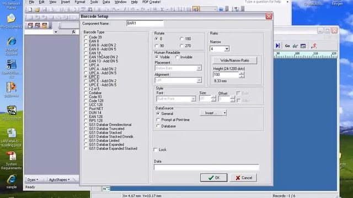Click the Data input field
This screenshot has height=198, width=353.
coord(206,167)
